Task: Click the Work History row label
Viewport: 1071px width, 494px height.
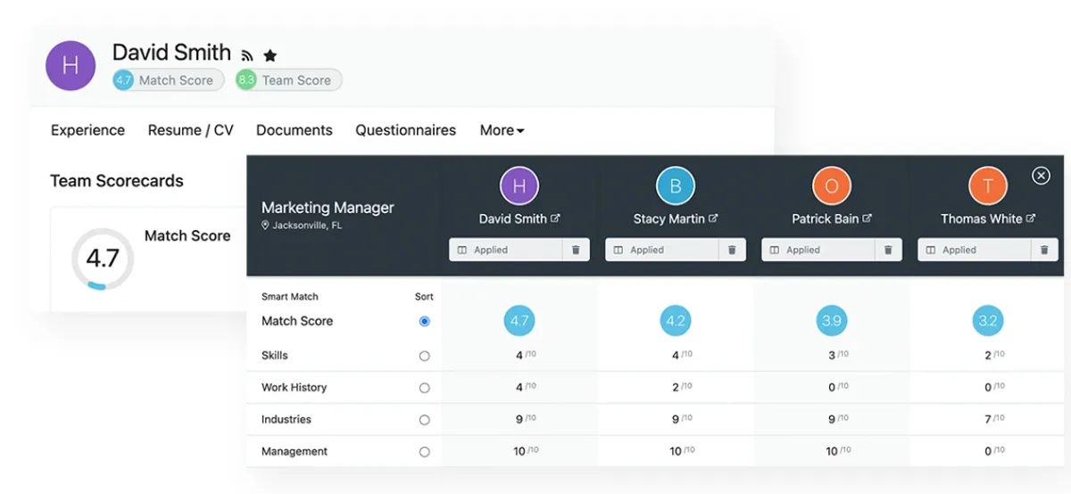Action: coord(294,388)
